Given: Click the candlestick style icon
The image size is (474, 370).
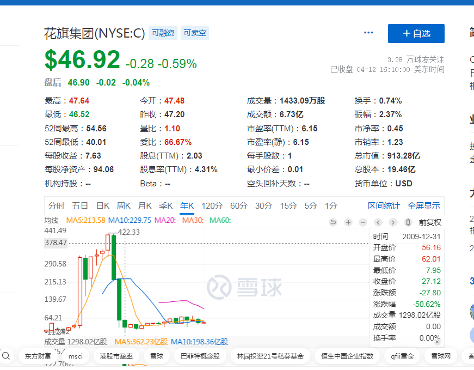Looking at the screenshot, I should 408,222.
